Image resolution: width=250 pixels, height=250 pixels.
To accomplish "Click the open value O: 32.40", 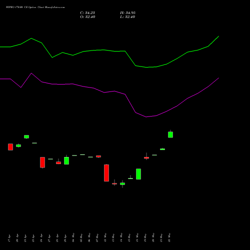I will [x=87, y=17].
